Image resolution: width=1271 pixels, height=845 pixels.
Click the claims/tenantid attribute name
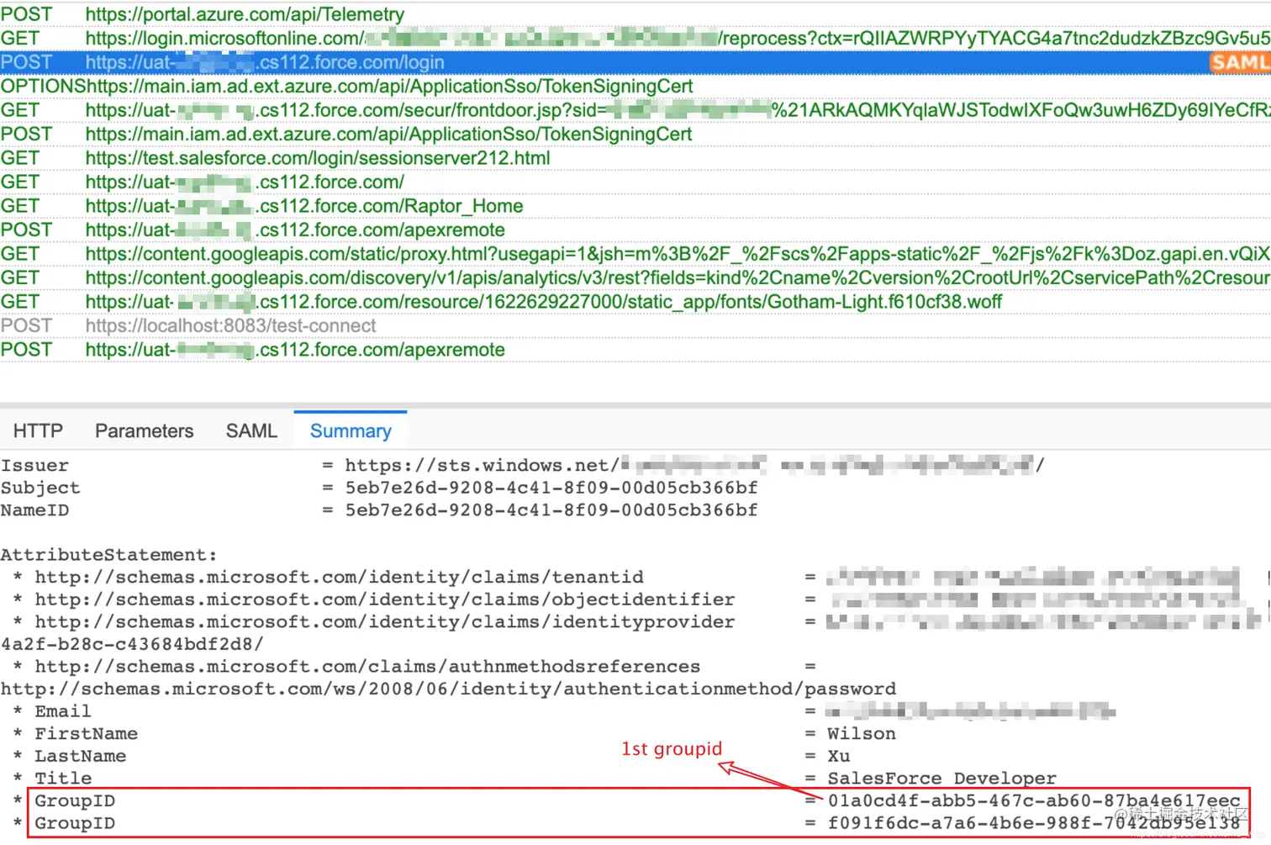(339, 577)
